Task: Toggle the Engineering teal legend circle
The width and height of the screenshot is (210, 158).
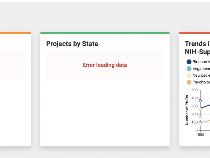Action: pyautogui.click(x=189, y=69)
